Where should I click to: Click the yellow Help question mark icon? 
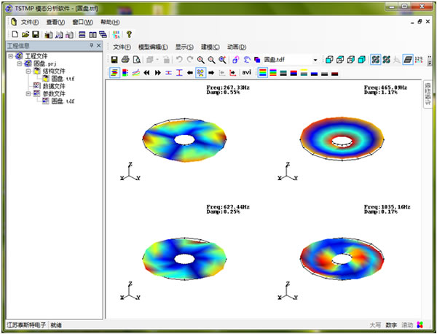click(x=129, y=34)
